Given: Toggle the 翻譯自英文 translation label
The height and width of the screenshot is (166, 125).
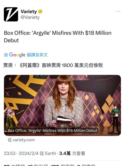Looking at the screenshot, I should click(37, 55).
